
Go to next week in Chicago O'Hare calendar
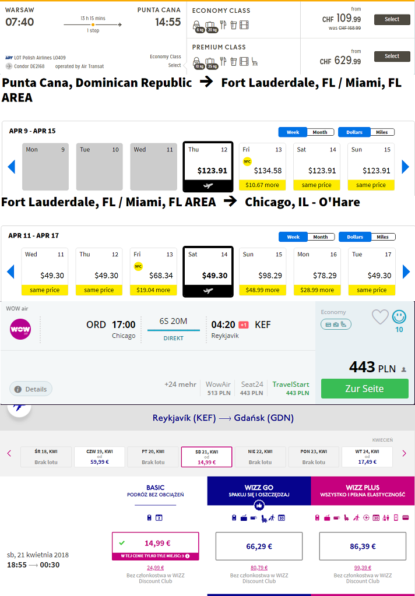click(x=406, y=271)
